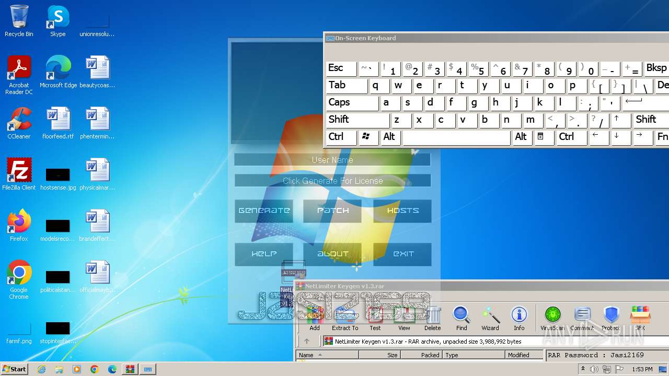Toggle Windows logo key on On-Screen Keyboard
669x376 pixels.
(368, 137)
